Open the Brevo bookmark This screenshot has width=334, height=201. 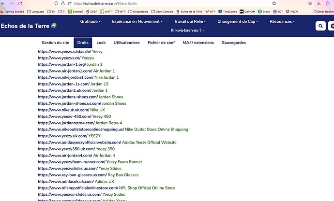264,12
